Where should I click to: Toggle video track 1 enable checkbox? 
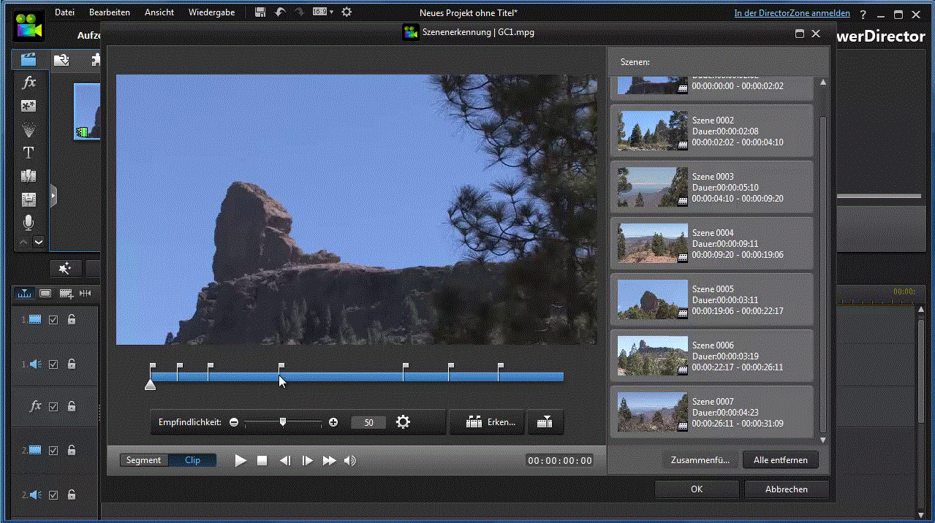[53, 319]
